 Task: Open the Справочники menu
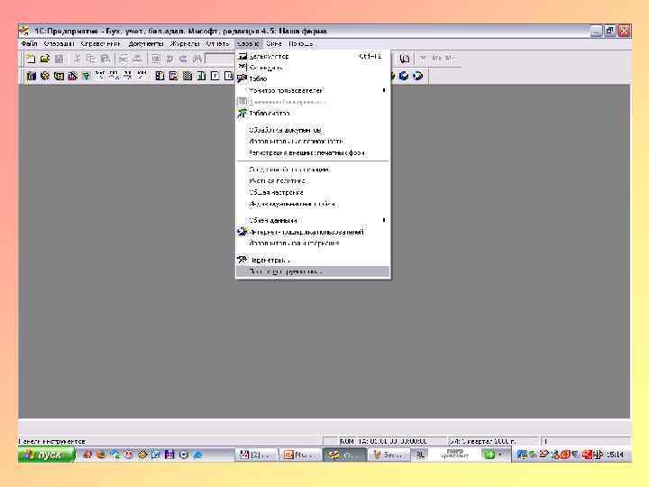tap(101, 43)
